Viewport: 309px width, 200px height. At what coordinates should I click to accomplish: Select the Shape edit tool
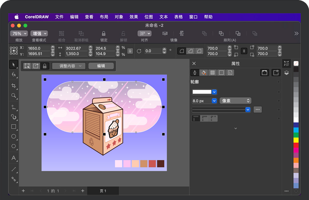coord(14,74)
